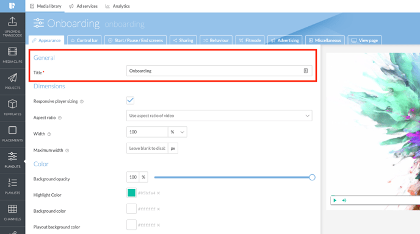The image size is (420, 234).
Task: Open Channels in sidebar
Action: (13, 213)
